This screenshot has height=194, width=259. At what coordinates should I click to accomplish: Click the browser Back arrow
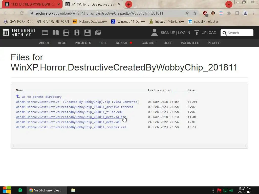point(5,13)
